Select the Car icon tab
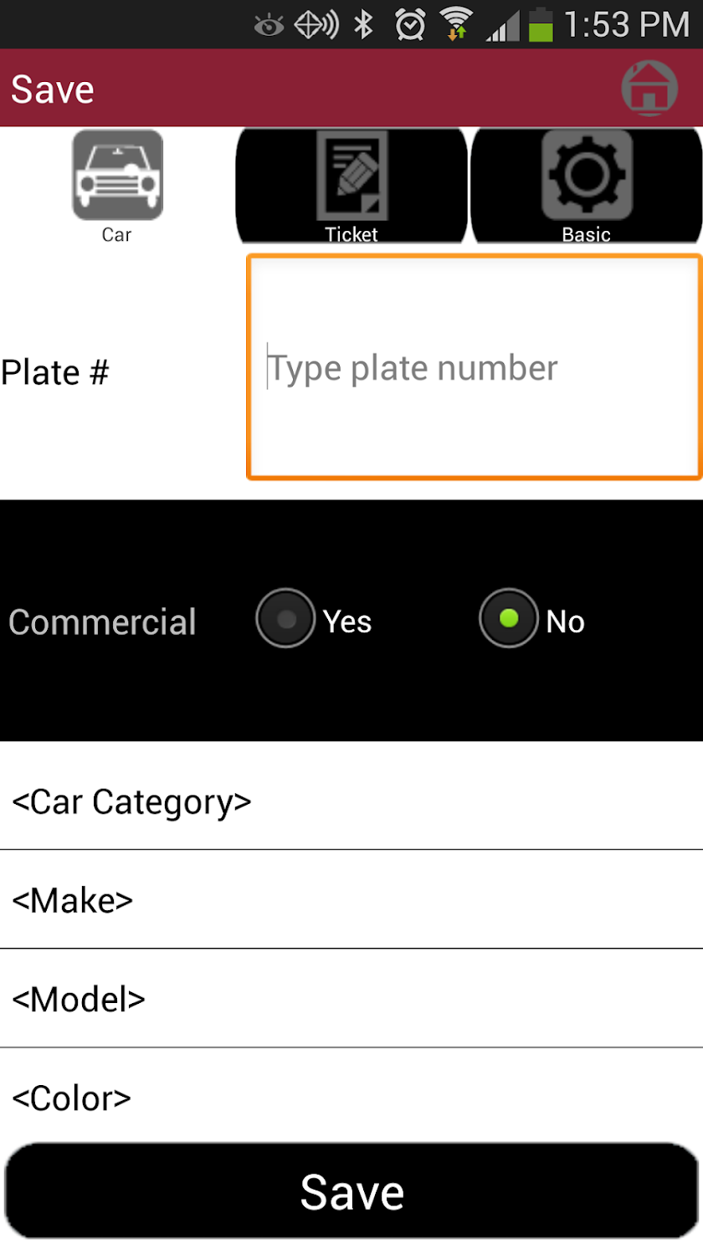The image size is (703, 1249). (117, 175)
